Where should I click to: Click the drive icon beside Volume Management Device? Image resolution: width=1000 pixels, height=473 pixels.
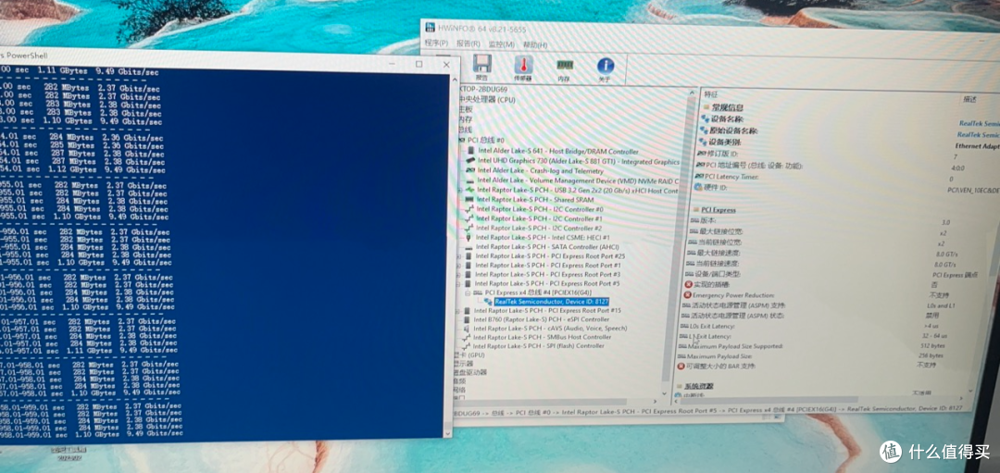(x=470, y=180)
